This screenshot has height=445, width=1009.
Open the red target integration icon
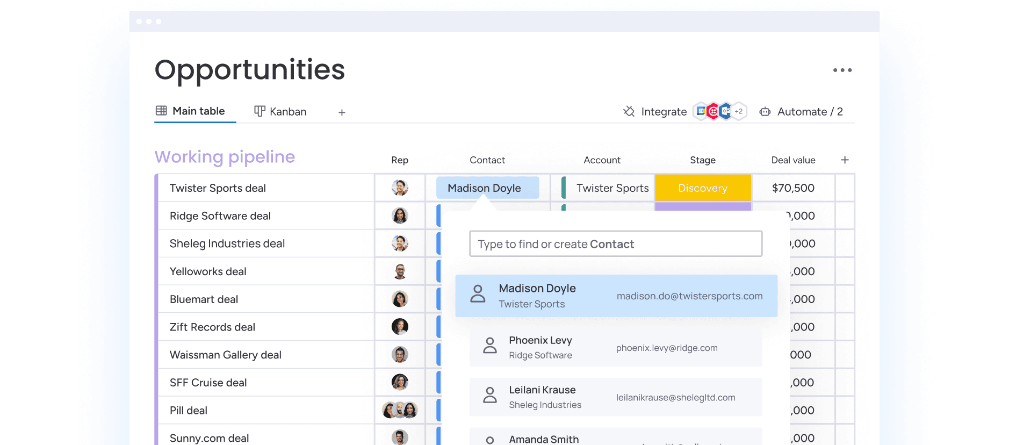tap(713, 111)
